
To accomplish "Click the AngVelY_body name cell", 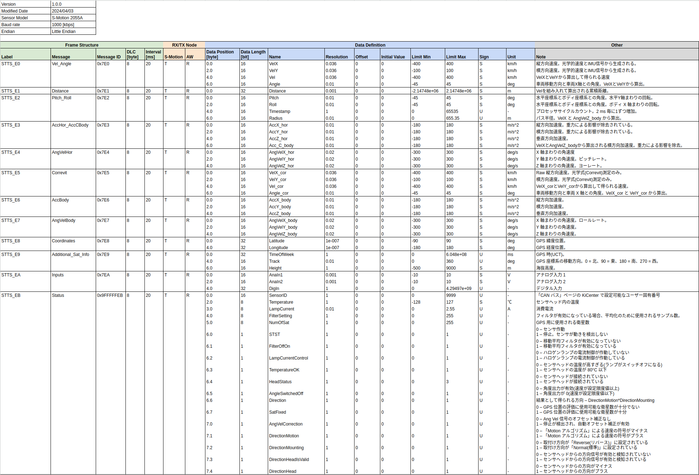I will click(x=296, y=227).
